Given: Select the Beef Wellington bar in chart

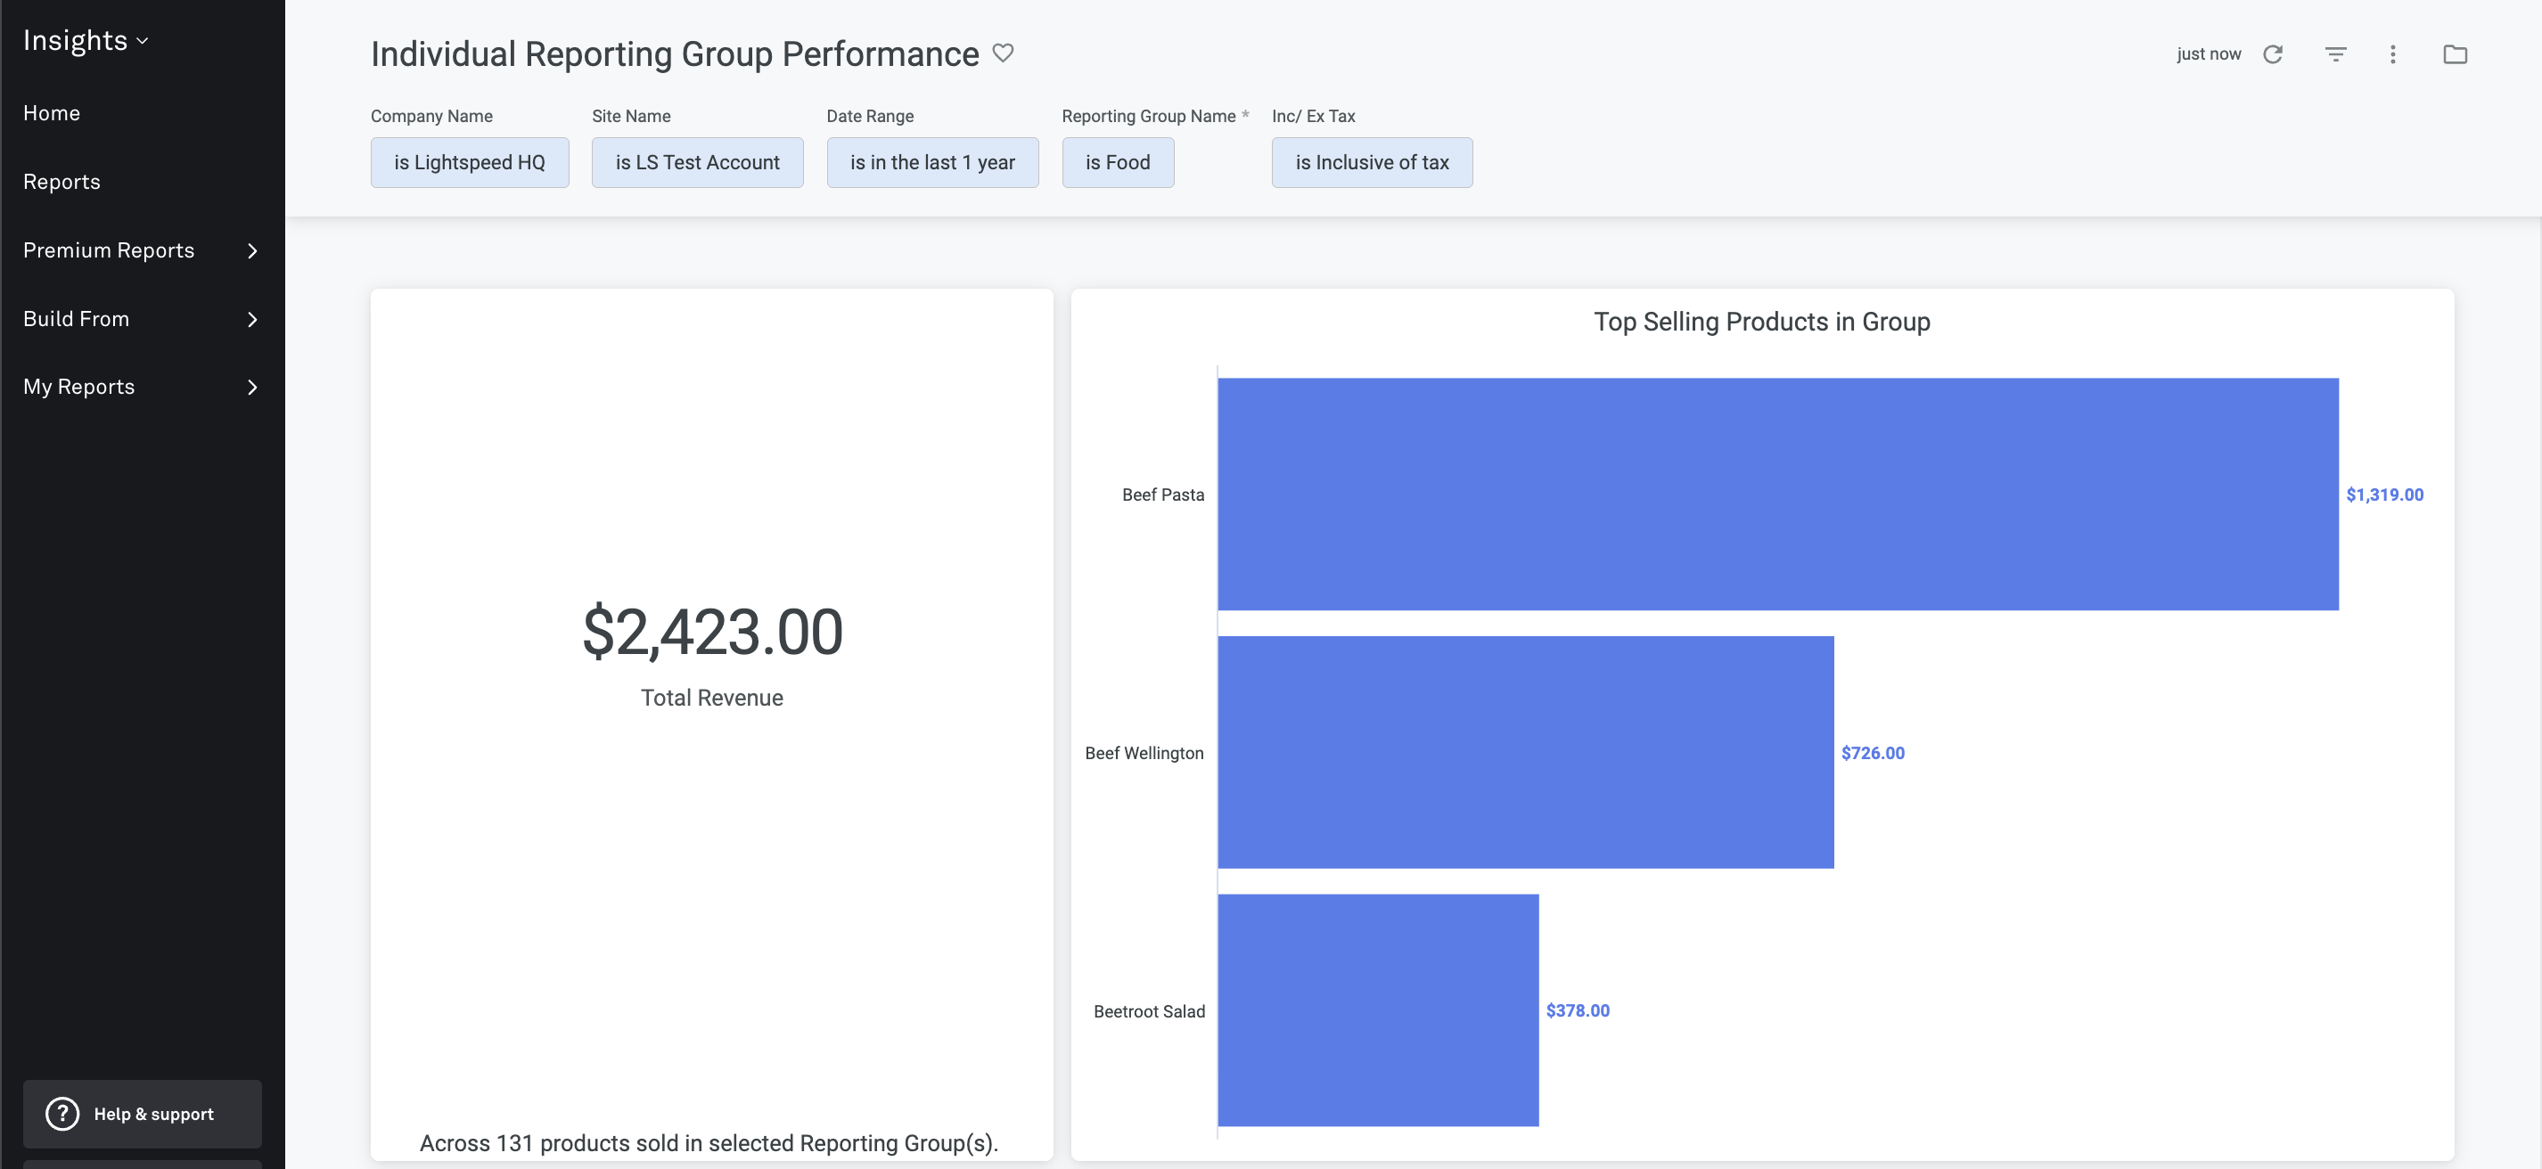Looking at the screenshot, I should pos(1526,753).
